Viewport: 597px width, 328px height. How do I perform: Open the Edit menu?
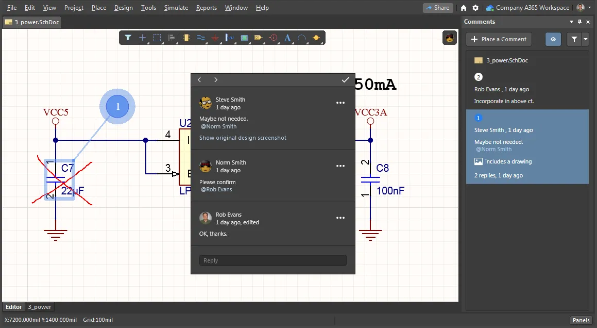pos(30,8)
